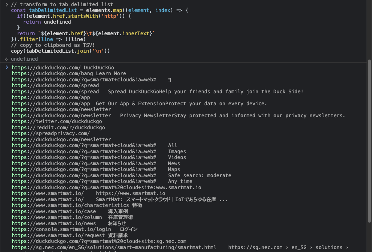The image size is (372, 252).
Task: Click the https://spreadprivacy.com/ line
Action: [x=51, y=134]
